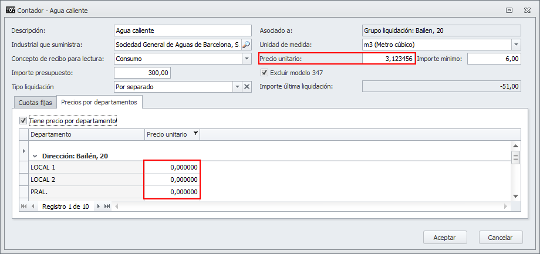Jump to last record in navigator
Viewport: 540px width, 254px height.
point(107,206)
